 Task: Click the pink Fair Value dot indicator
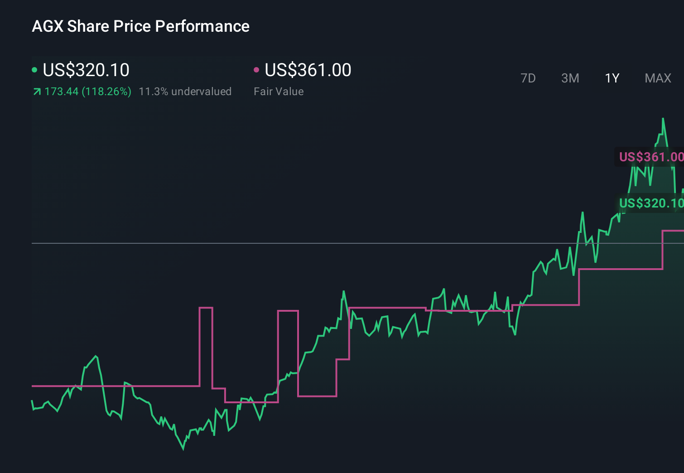click(257, 69)
